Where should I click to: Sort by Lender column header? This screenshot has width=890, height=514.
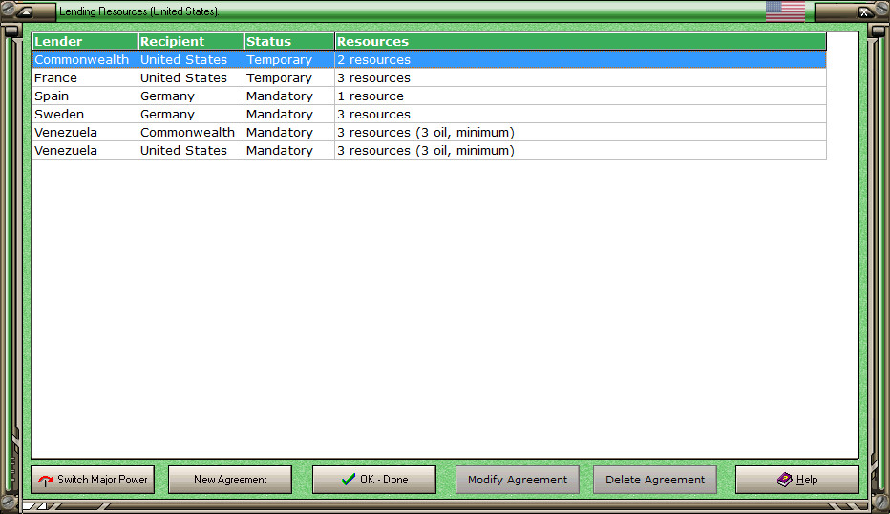click(85, 41)
